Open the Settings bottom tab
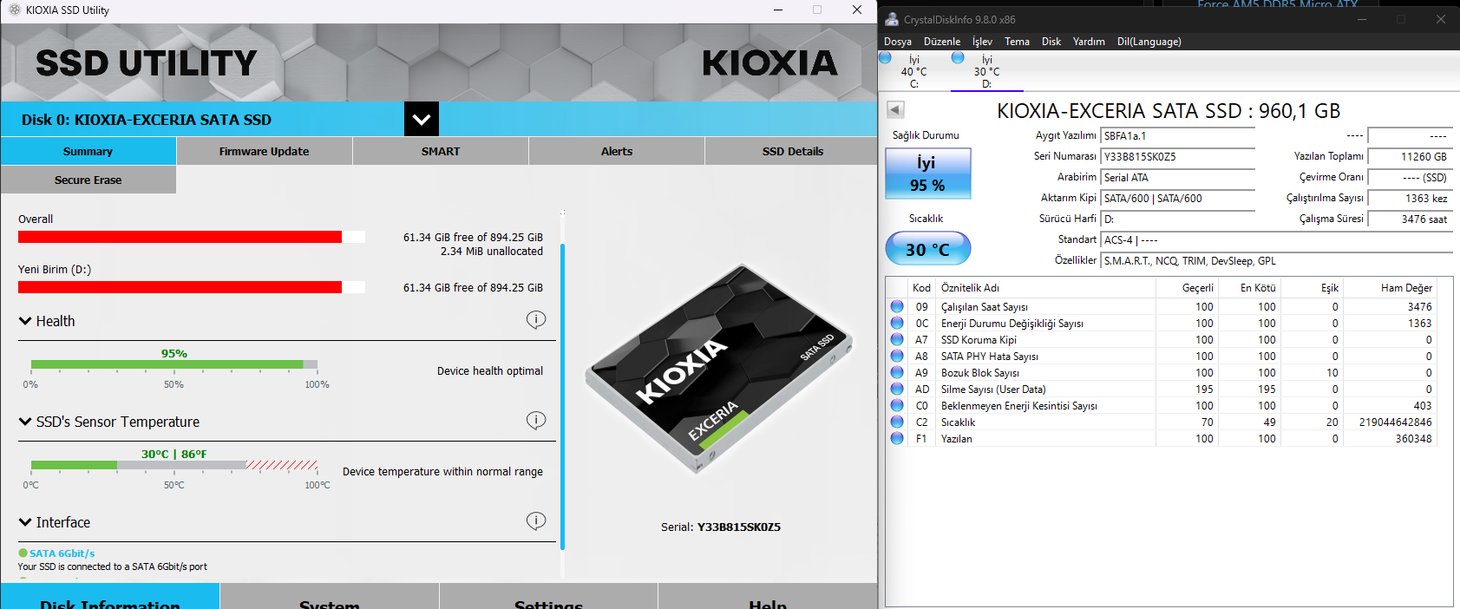Image resolution: width=1460 pixels, height=609 pixels. [548, 597]
